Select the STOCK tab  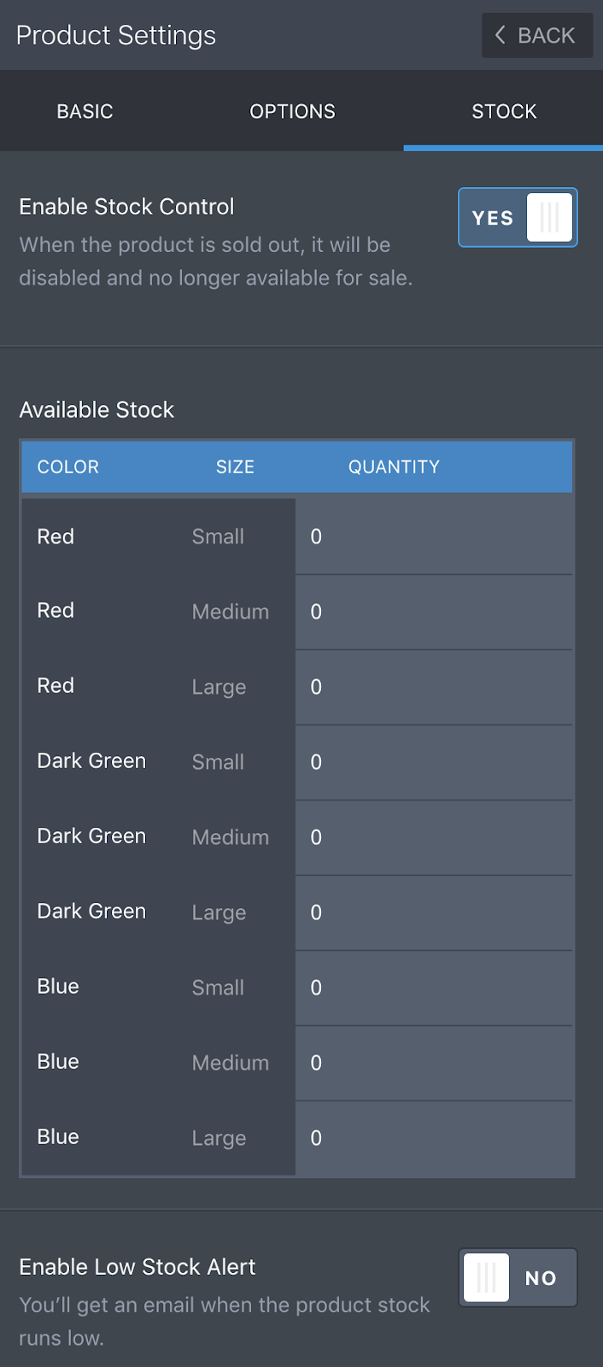(504, 111)
